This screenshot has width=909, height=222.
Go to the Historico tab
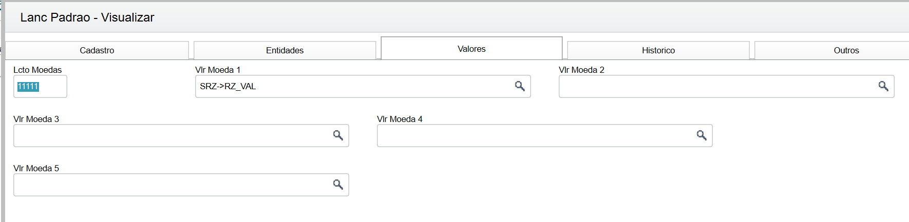(x=658, y=50)
